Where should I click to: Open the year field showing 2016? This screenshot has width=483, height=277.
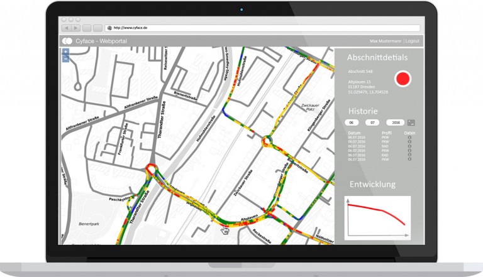[x=394, y=122]
